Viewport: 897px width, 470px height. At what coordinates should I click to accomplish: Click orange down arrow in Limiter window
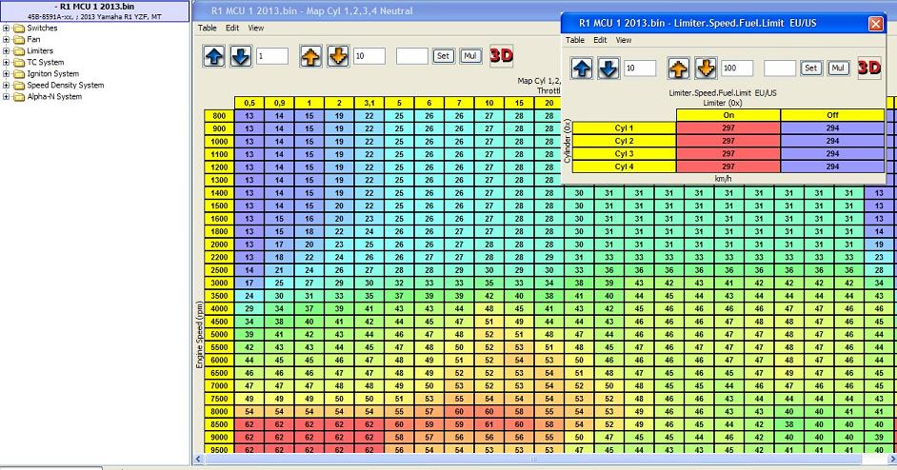tap(706, 69)
